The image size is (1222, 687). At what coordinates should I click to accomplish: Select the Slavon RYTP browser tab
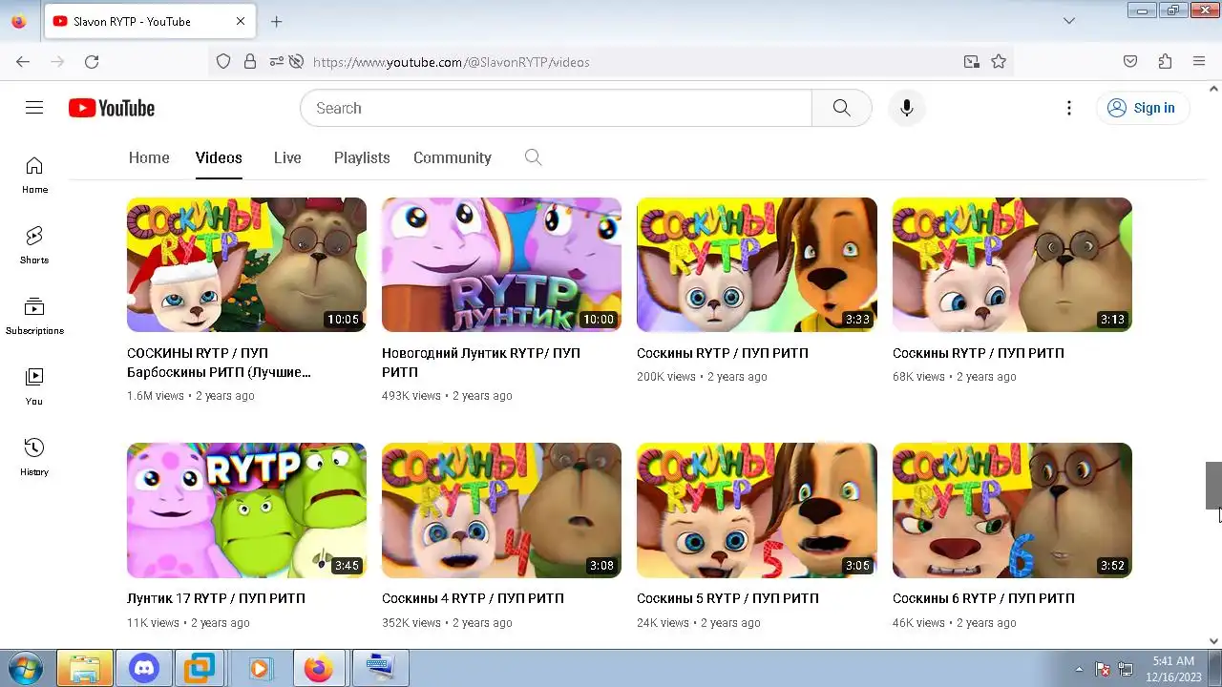pyautogui.click(x=149, y=21)
